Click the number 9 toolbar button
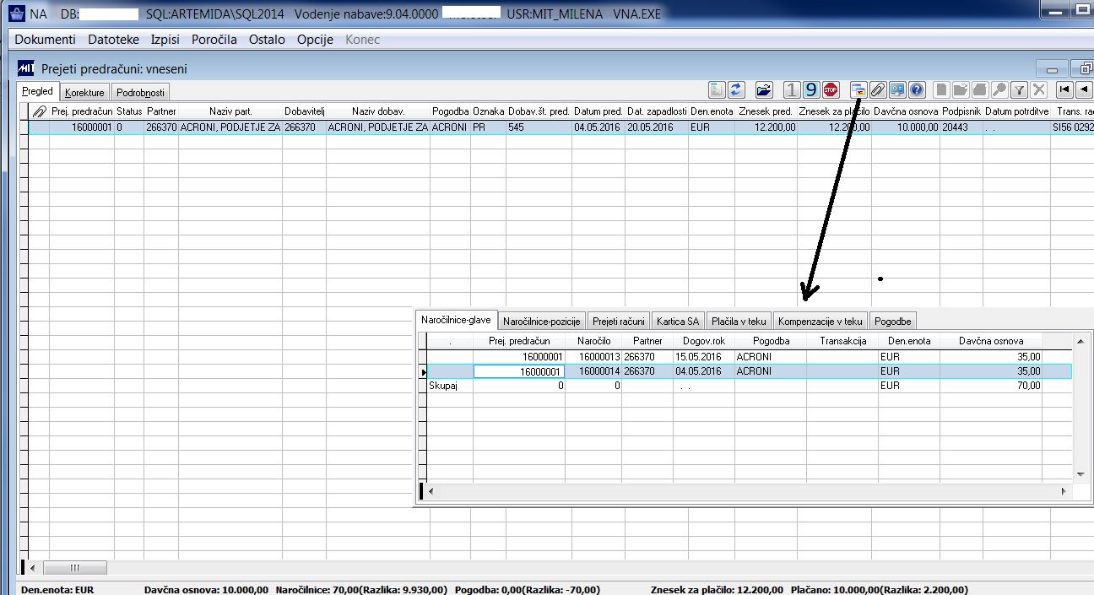The height and width of the screenshot is (595, 1094). (x=811, y=89)
